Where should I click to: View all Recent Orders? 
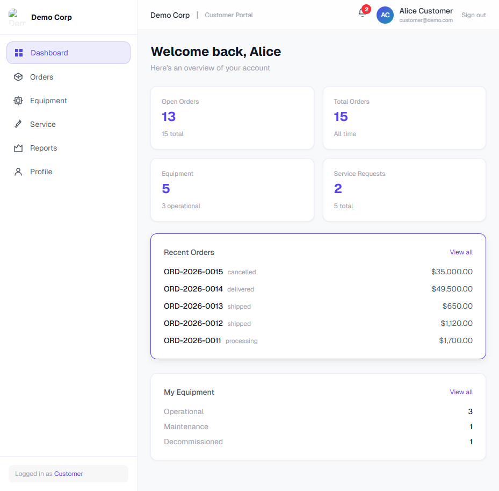[461, 252]
